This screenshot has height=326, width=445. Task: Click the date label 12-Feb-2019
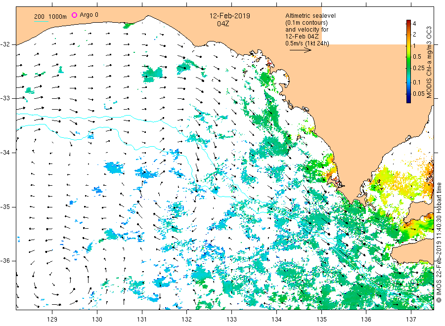(230, 16)
